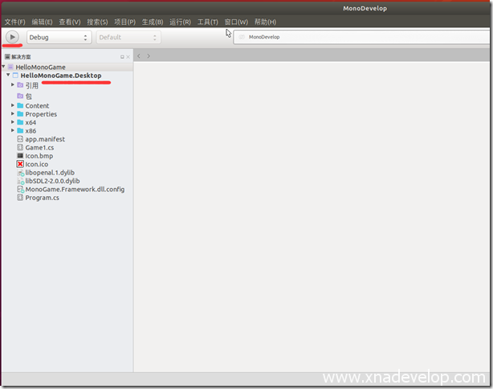Expand the Content folder

point(13,105)
